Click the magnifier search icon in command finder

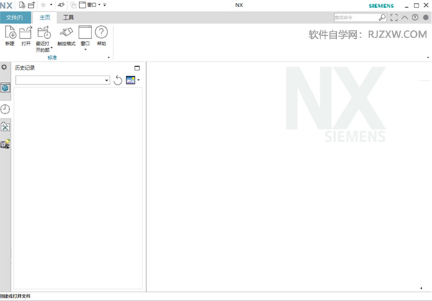point(382,17)
